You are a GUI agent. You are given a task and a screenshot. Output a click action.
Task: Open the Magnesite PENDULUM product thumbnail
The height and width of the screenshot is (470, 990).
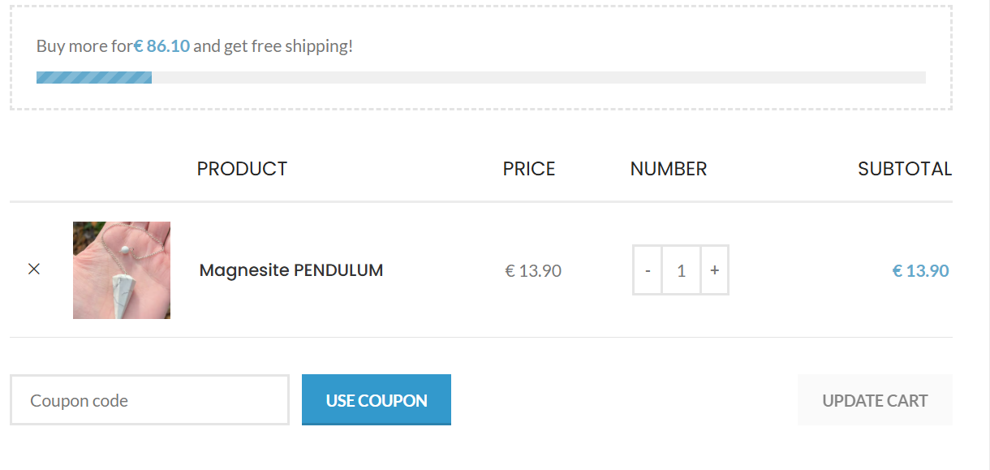pos(122,270)
